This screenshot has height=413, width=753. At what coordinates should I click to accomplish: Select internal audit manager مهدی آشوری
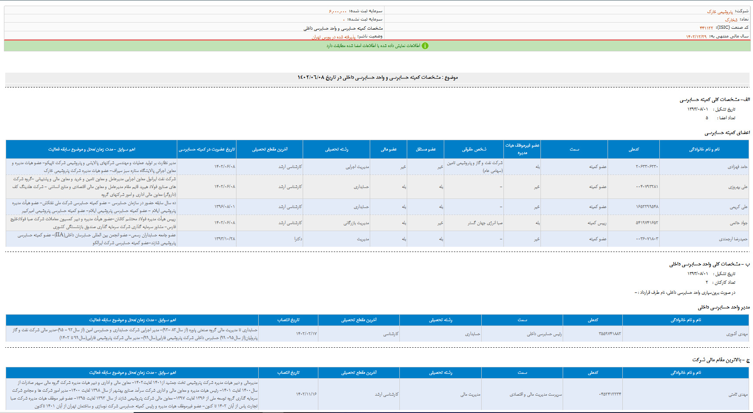[736, 334]
